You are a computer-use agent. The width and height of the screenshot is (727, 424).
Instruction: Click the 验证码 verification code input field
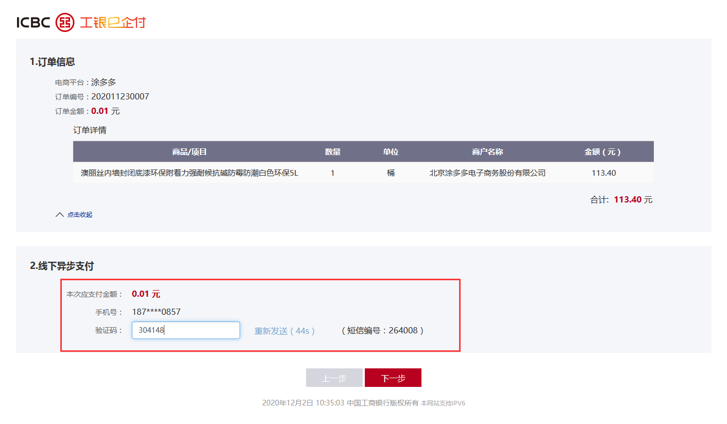186,330
